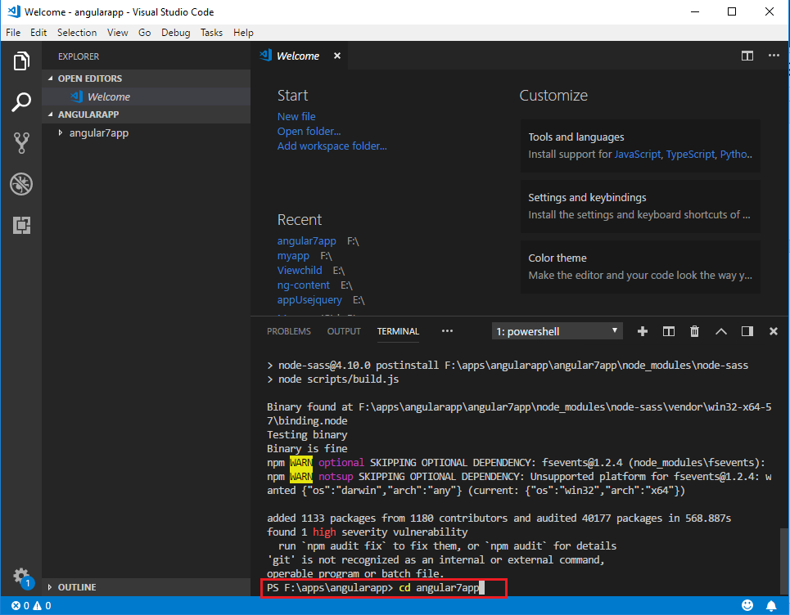Switch to the Problems tab

(289, 331)
